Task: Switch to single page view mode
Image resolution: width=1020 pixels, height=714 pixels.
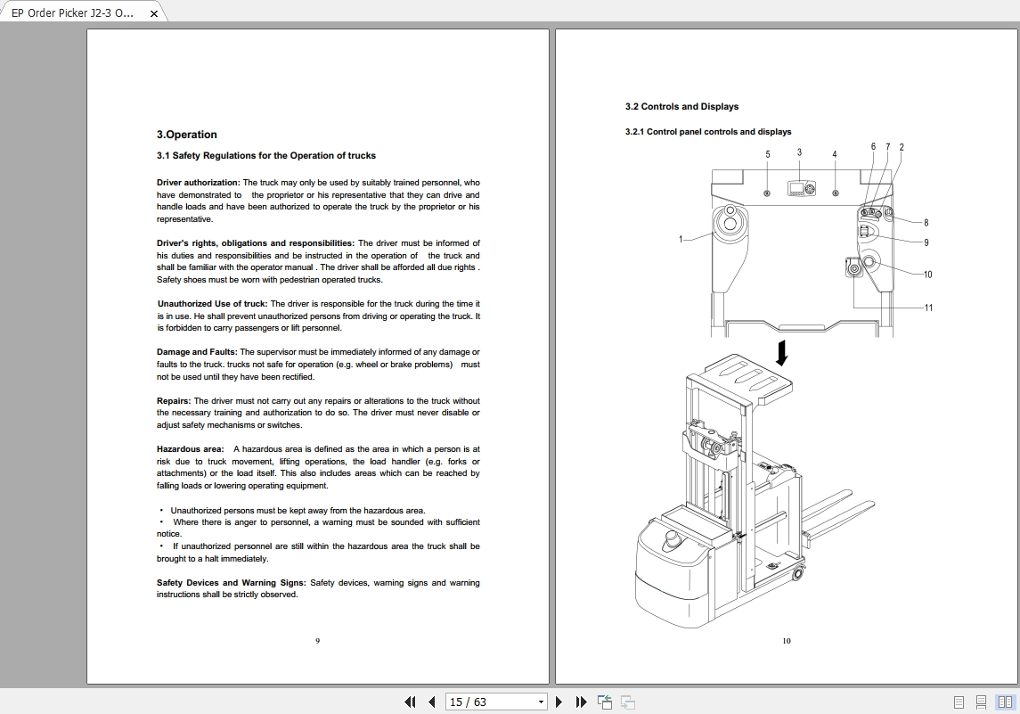Action: (959, 702)
